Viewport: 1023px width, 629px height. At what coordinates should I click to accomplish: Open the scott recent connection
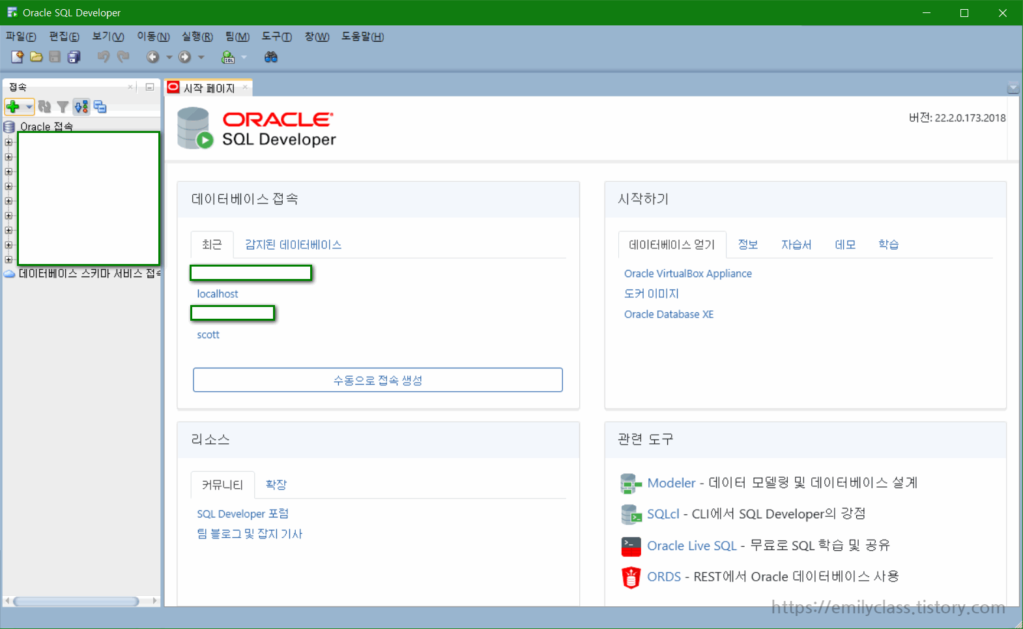209,335
